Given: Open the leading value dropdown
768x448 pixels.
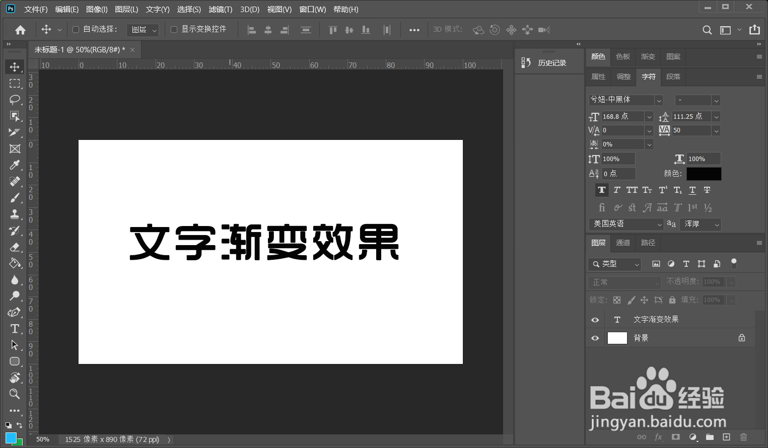Looking at the screenshot, I should 716,117.
